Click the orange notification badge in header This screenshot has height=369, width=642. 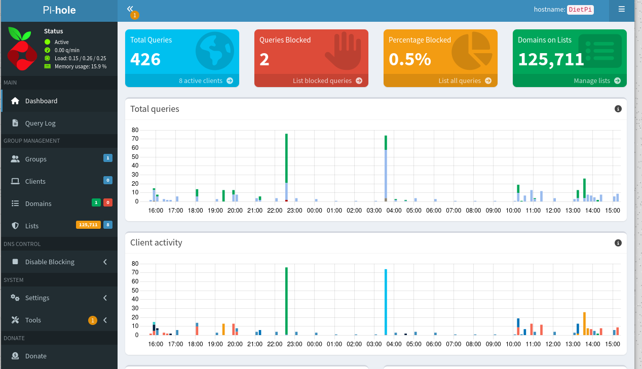click(x=134, y=15)
